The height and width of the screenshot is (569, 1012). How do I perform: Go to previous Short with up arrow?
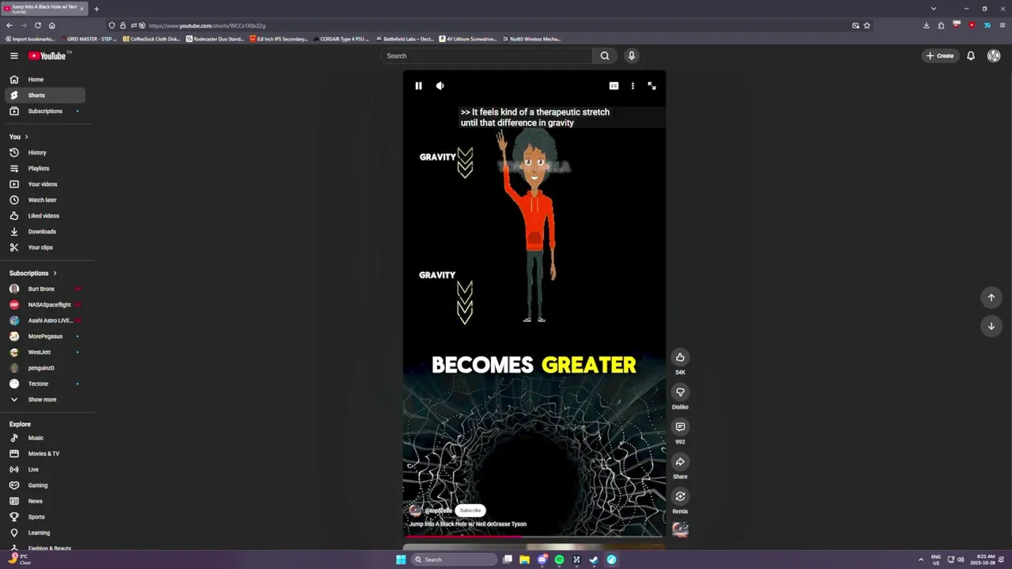991,297
